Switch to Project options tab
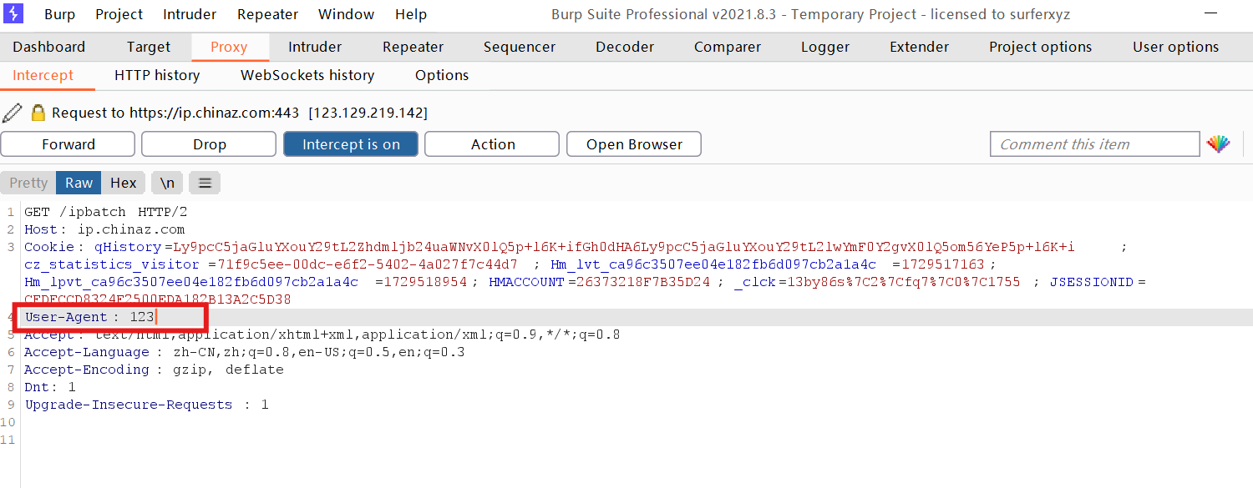Image resolution: width=1253 pixels, height=488 pixels. point(1041,47)
